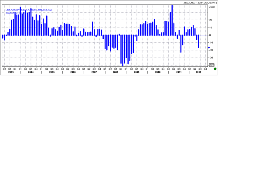Click the 20 value on the y-axis
Screen dimensions: 279x176
211,20
